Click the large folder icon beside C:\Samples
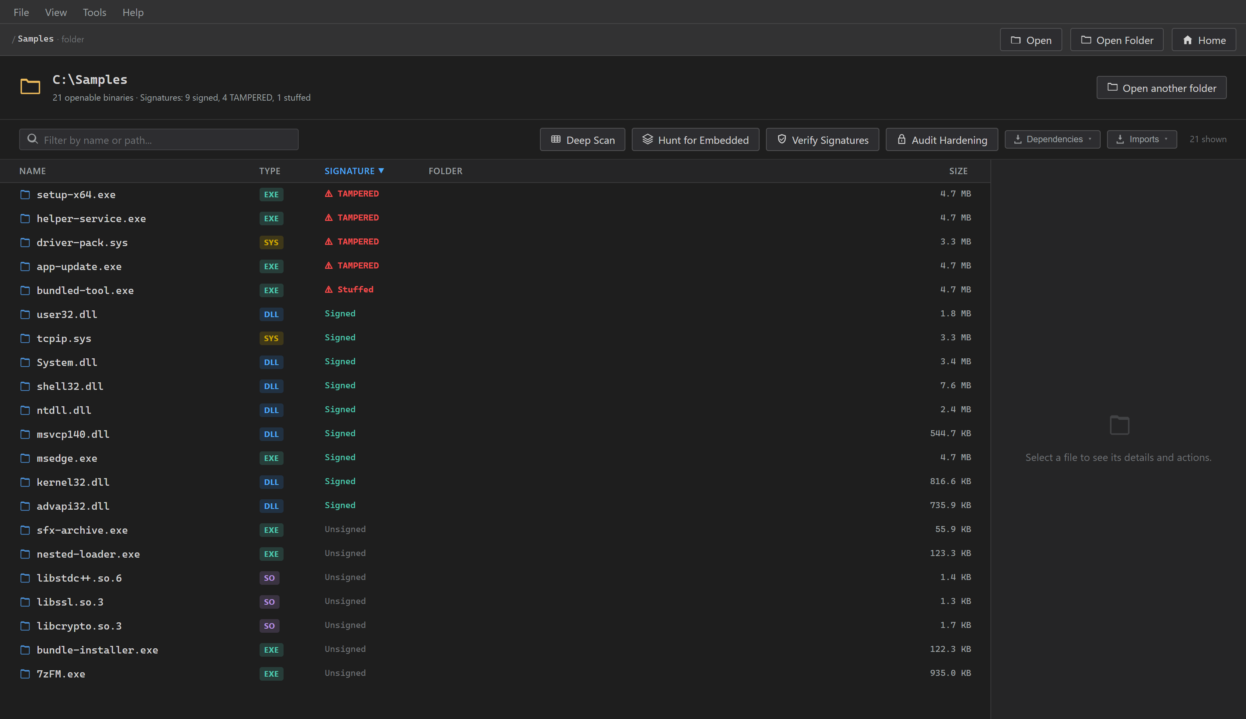 click(30, 86)
